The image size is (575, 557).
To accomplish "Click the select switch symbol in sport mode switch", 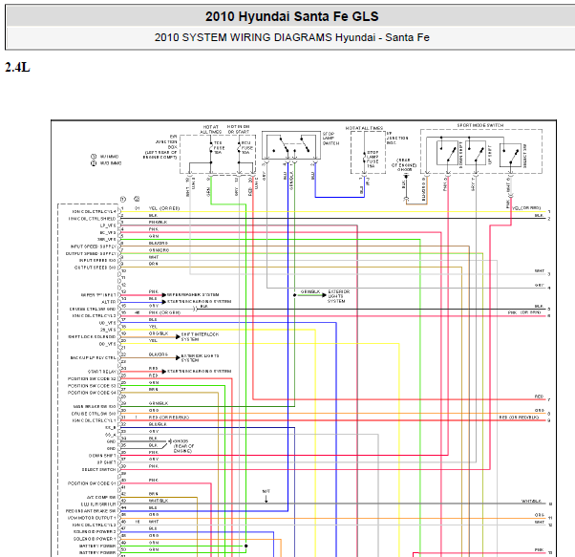I will point(511,155).
